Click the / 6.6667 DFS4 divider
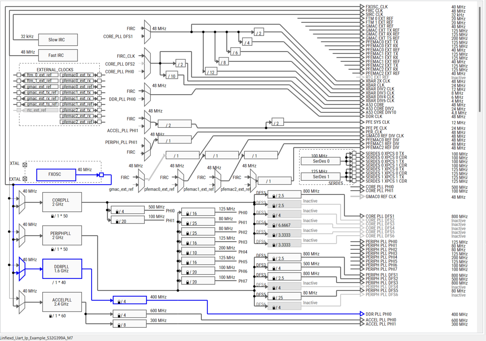This screenshot has width=486, height=341. (285, 225)
